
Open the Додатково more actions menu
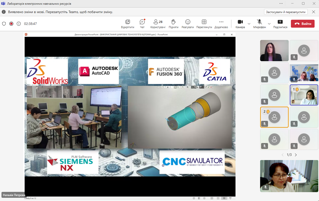tap(221, 24)
